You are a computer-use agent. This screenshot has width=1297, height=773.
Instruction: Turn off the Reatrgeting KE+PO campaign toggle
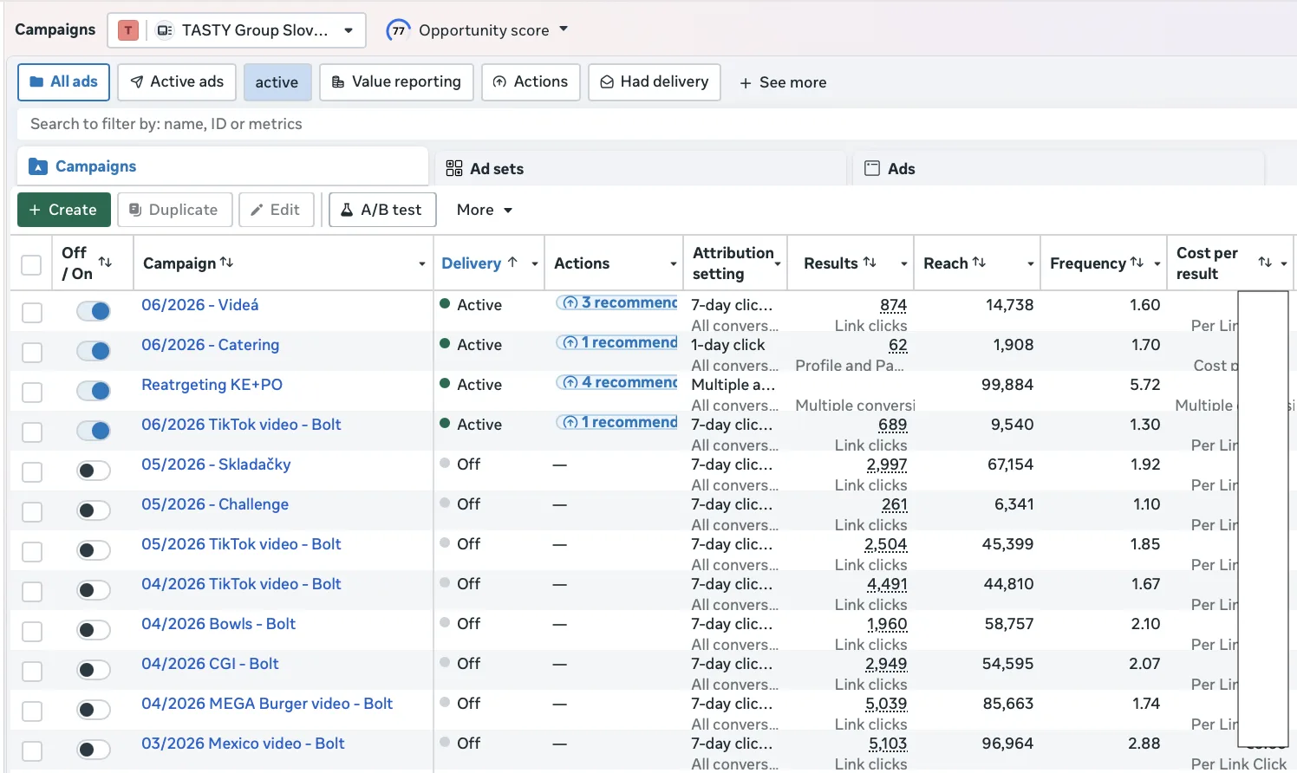click(94, 391)
